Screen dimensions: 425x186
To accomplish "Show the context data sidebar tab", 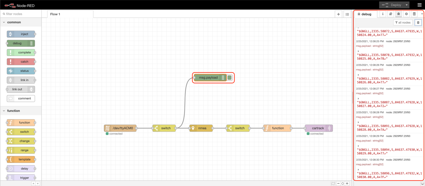I will [x=414, y=14].
